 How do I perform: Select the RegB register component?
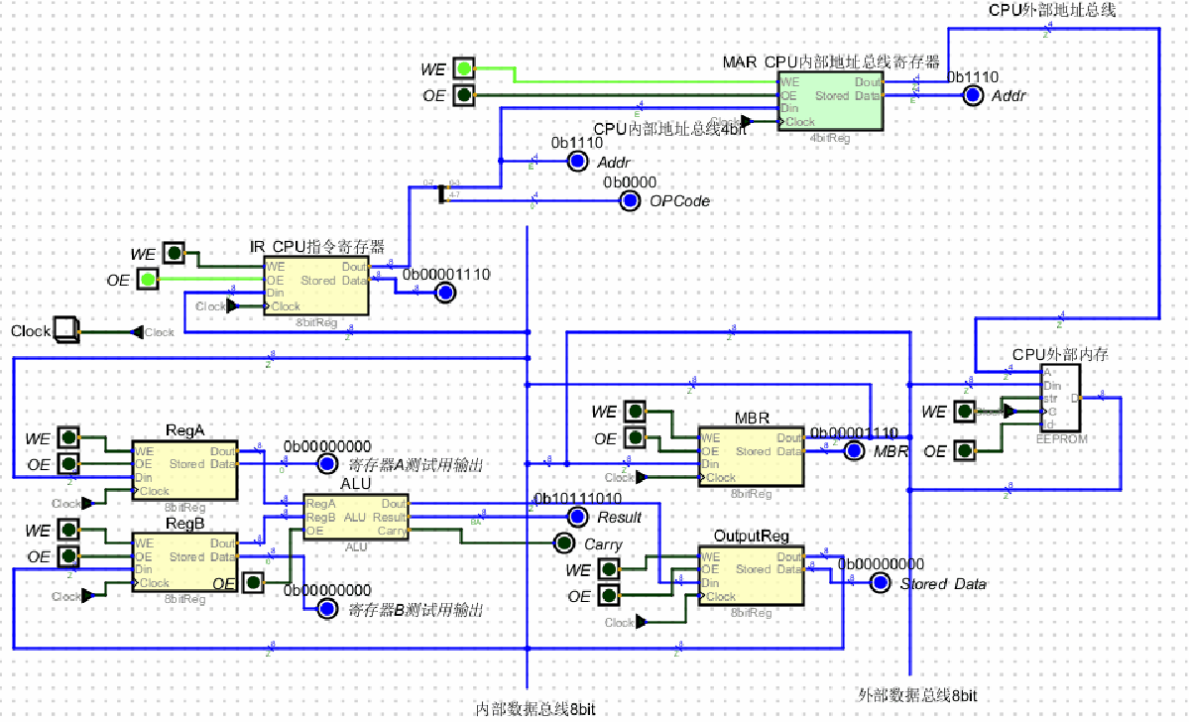coord(185,562)
